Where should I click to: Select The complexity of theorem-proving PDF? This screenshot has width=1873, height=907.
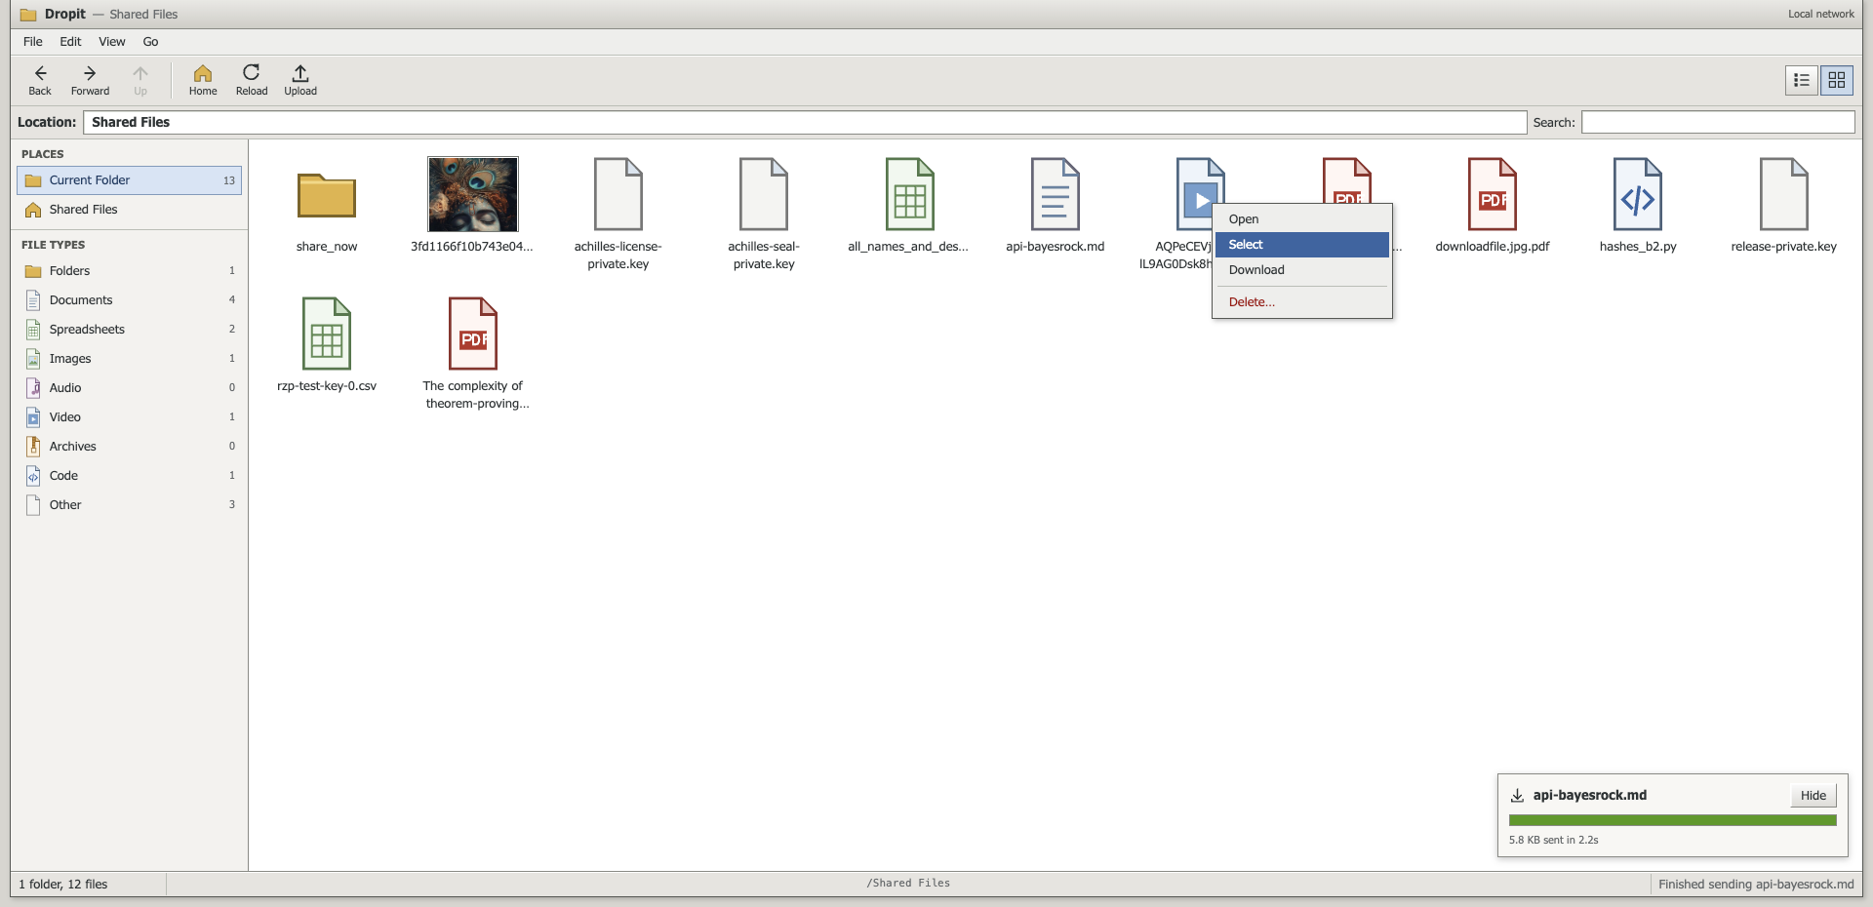click(x=473, y=334)
